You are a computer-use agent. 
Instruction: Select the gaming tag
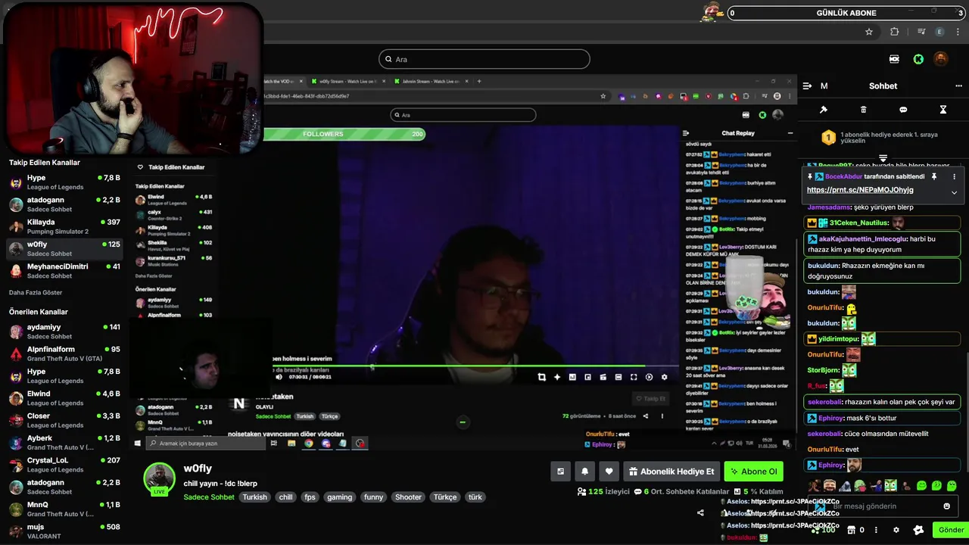(339, 497)
